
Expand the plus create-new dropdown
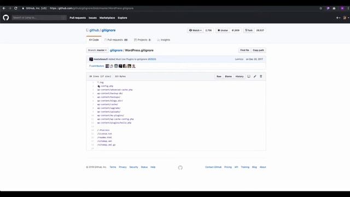(338, 18)
